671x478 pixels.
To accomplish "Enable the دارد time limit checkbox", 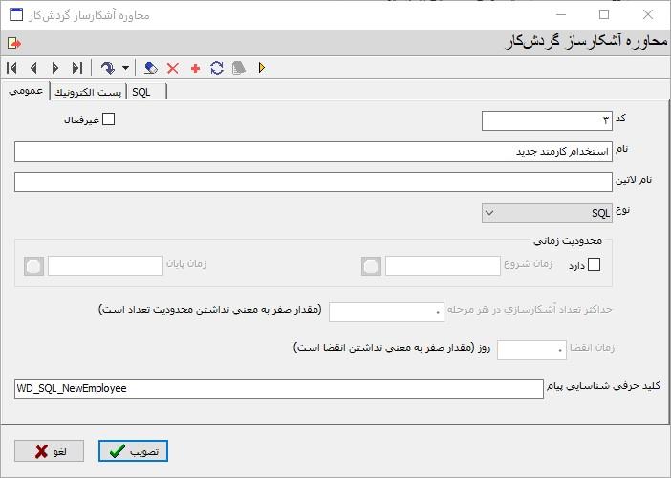I will (x=594, y=266).
